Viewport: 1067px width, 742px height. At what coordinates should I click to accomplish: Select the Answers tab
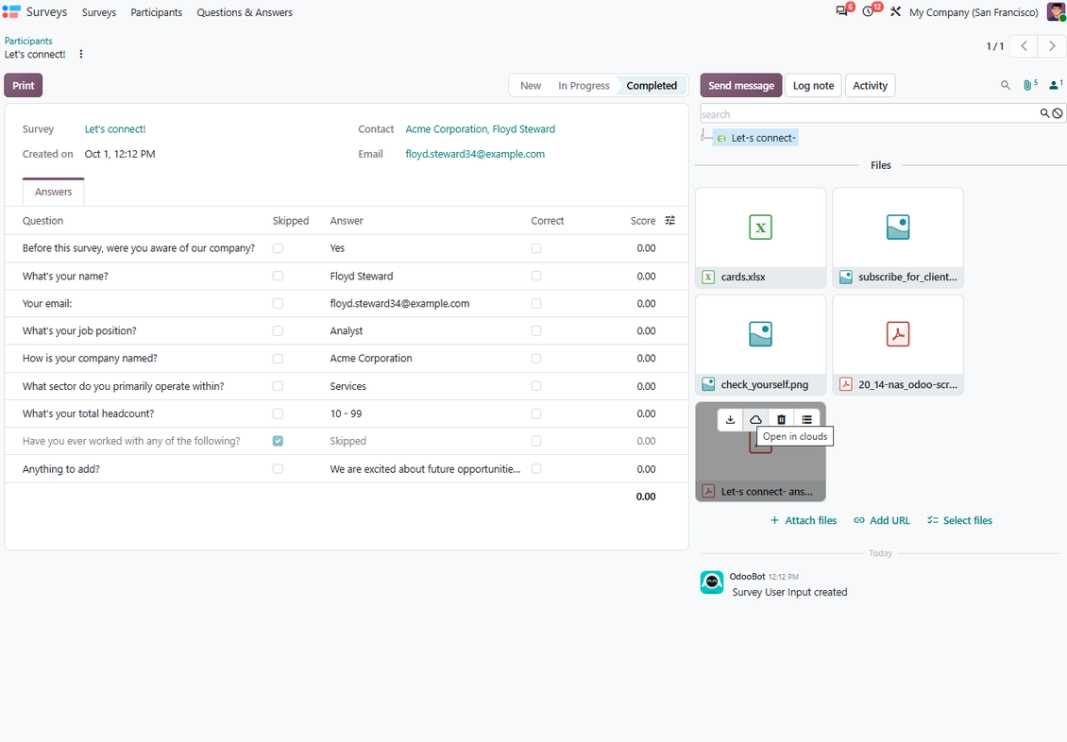point(53,192)
